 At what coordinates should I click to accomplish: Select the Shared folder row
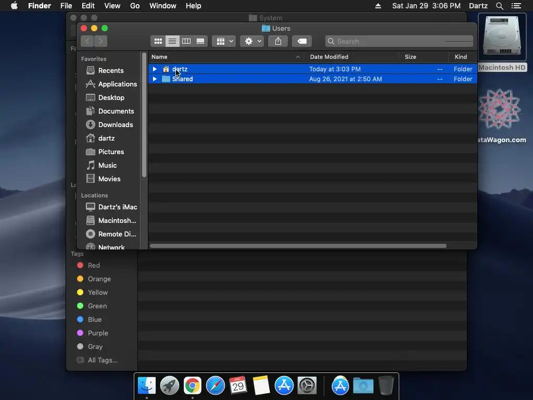click(x=312, y=79)
